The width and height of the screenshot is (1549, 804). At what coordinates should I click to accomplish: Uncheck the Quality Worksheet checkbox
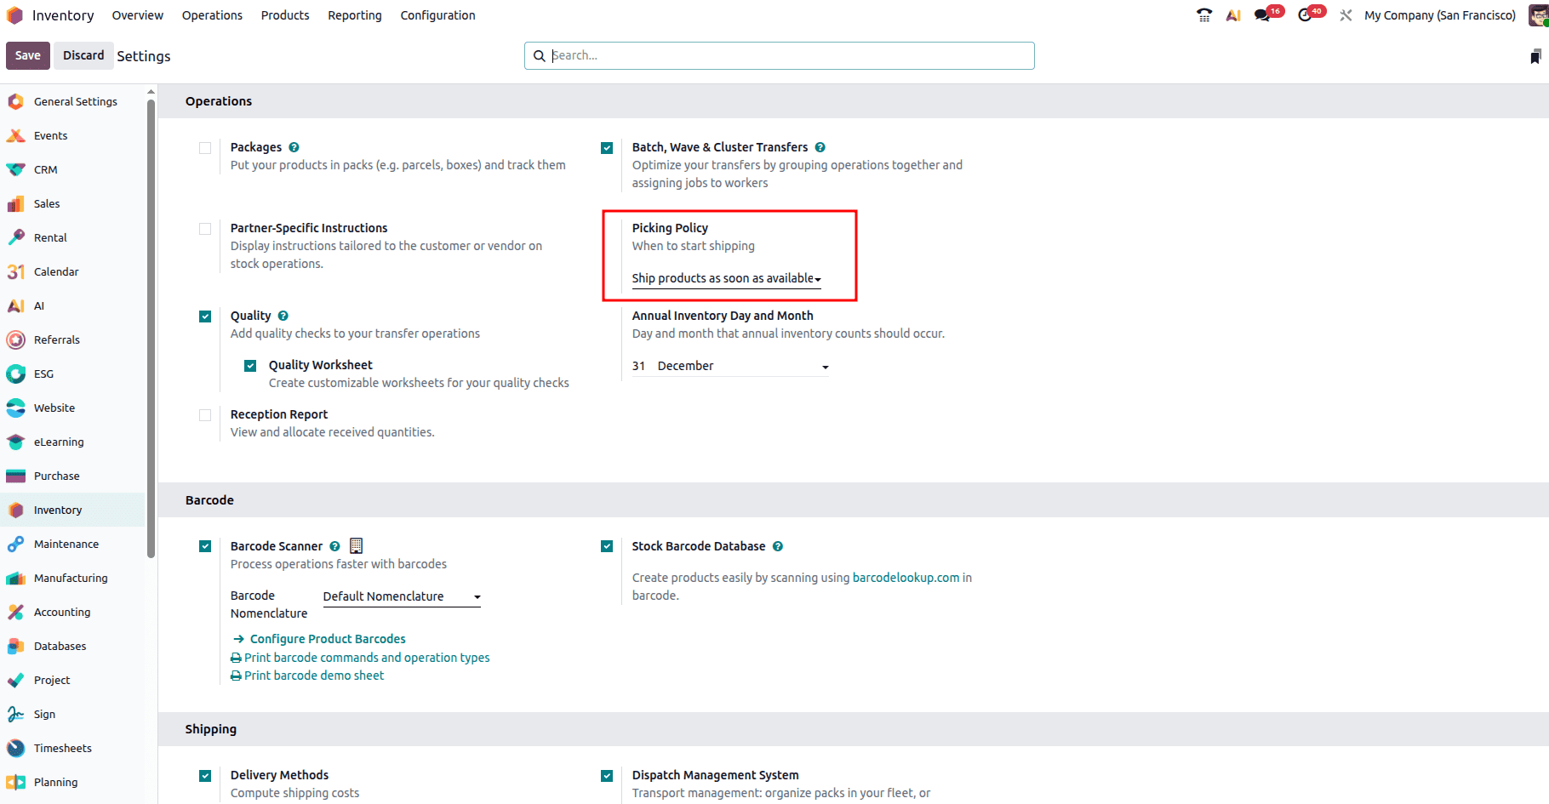pos(250,366)
